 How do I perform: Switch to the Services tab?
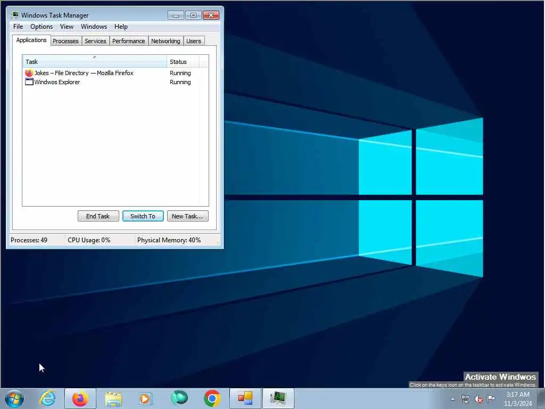click(x=95, y=41)
